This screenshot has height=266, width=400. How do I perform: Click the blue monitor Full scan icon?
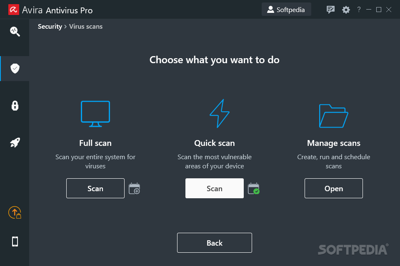pos(95,114)
